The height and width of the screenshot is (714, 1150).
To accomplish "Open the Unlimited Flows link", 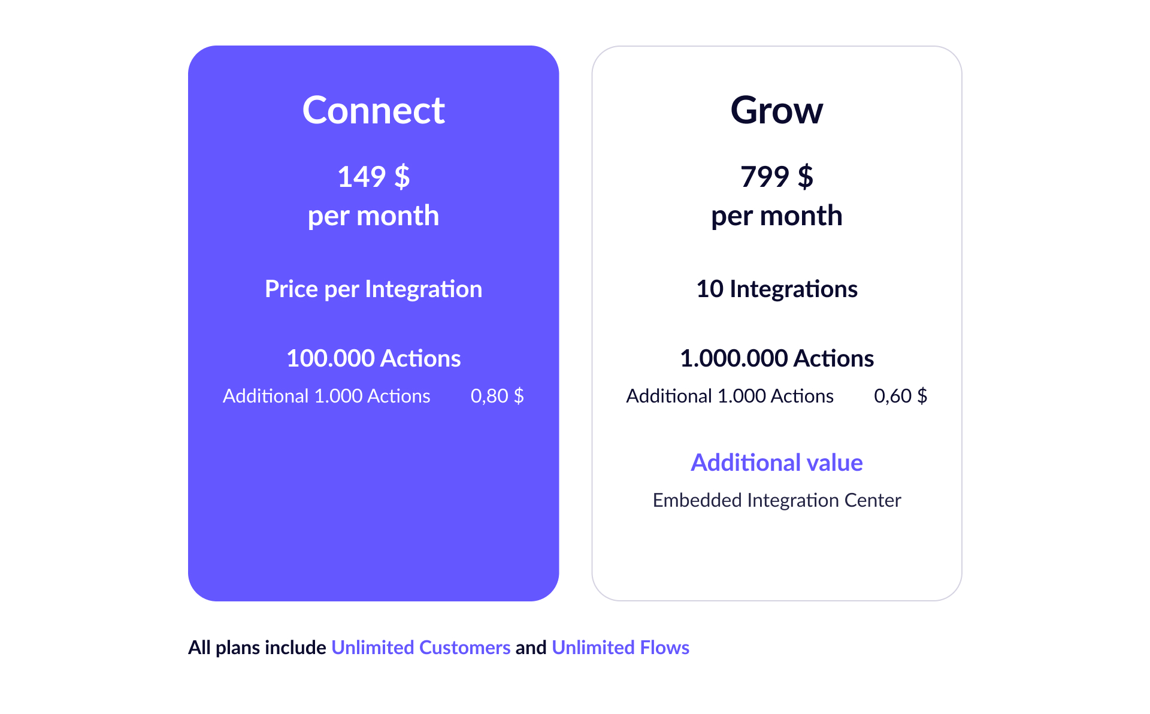I will coord(621,648).
